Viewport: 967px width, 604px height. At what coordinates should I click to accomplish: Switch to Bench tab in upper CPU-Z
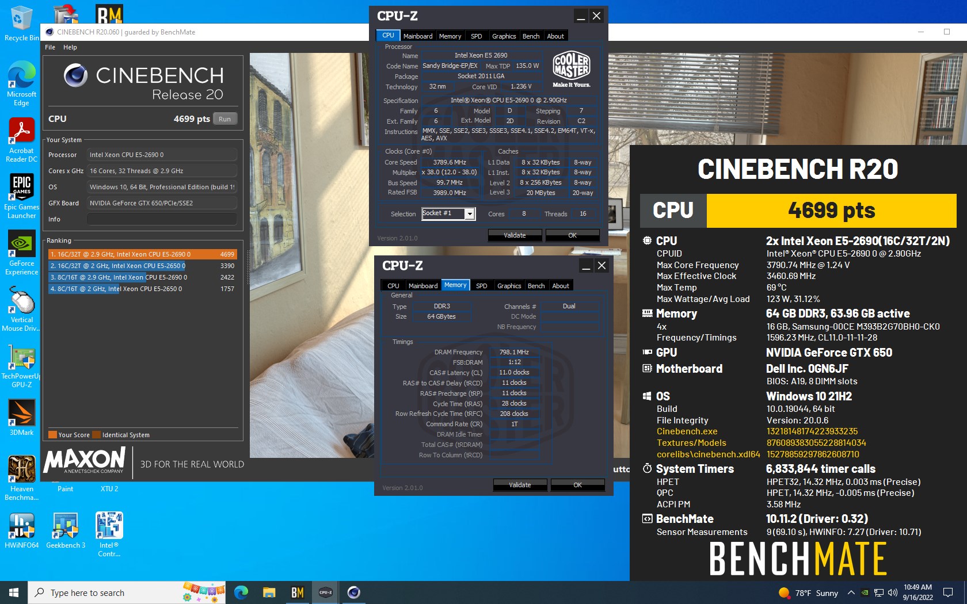[x=531, y=36]
